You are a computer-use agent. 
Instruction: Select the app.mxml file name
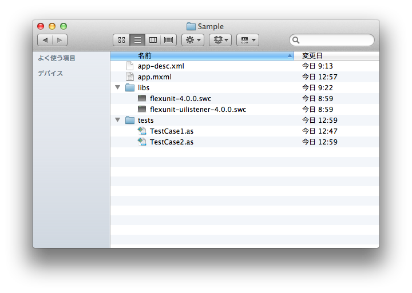coord(154,77)
